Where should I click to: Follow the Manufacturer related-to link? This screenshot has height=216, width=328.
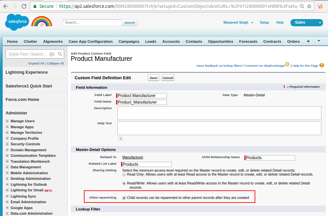pyautogui.click(x=133, y=157)
